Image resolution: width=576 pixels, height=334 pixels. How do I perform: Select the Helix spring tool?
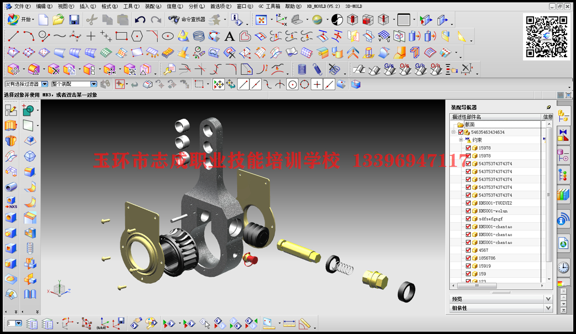click(x=199, y=36)
